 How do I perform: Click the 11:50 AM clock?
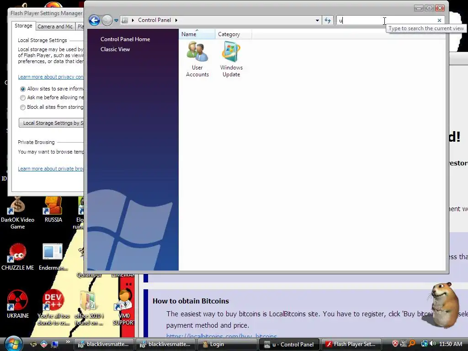click(450, 344)
